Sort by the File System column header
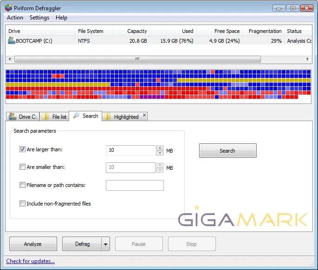Viewport: 318px width, 270px height. tap(94, 31)
